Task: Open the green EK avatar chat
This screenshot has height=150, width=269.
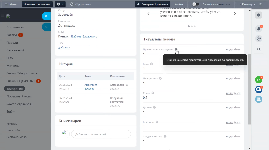Action: (x=259, y=80)
